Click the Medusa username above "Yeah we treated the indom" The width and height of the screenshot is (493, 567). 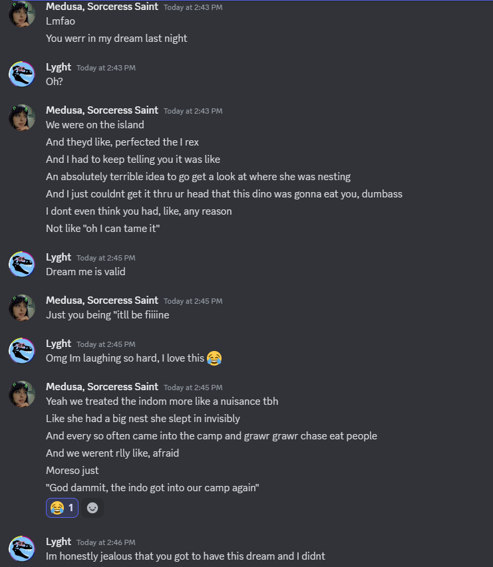(x=102, y=387)
